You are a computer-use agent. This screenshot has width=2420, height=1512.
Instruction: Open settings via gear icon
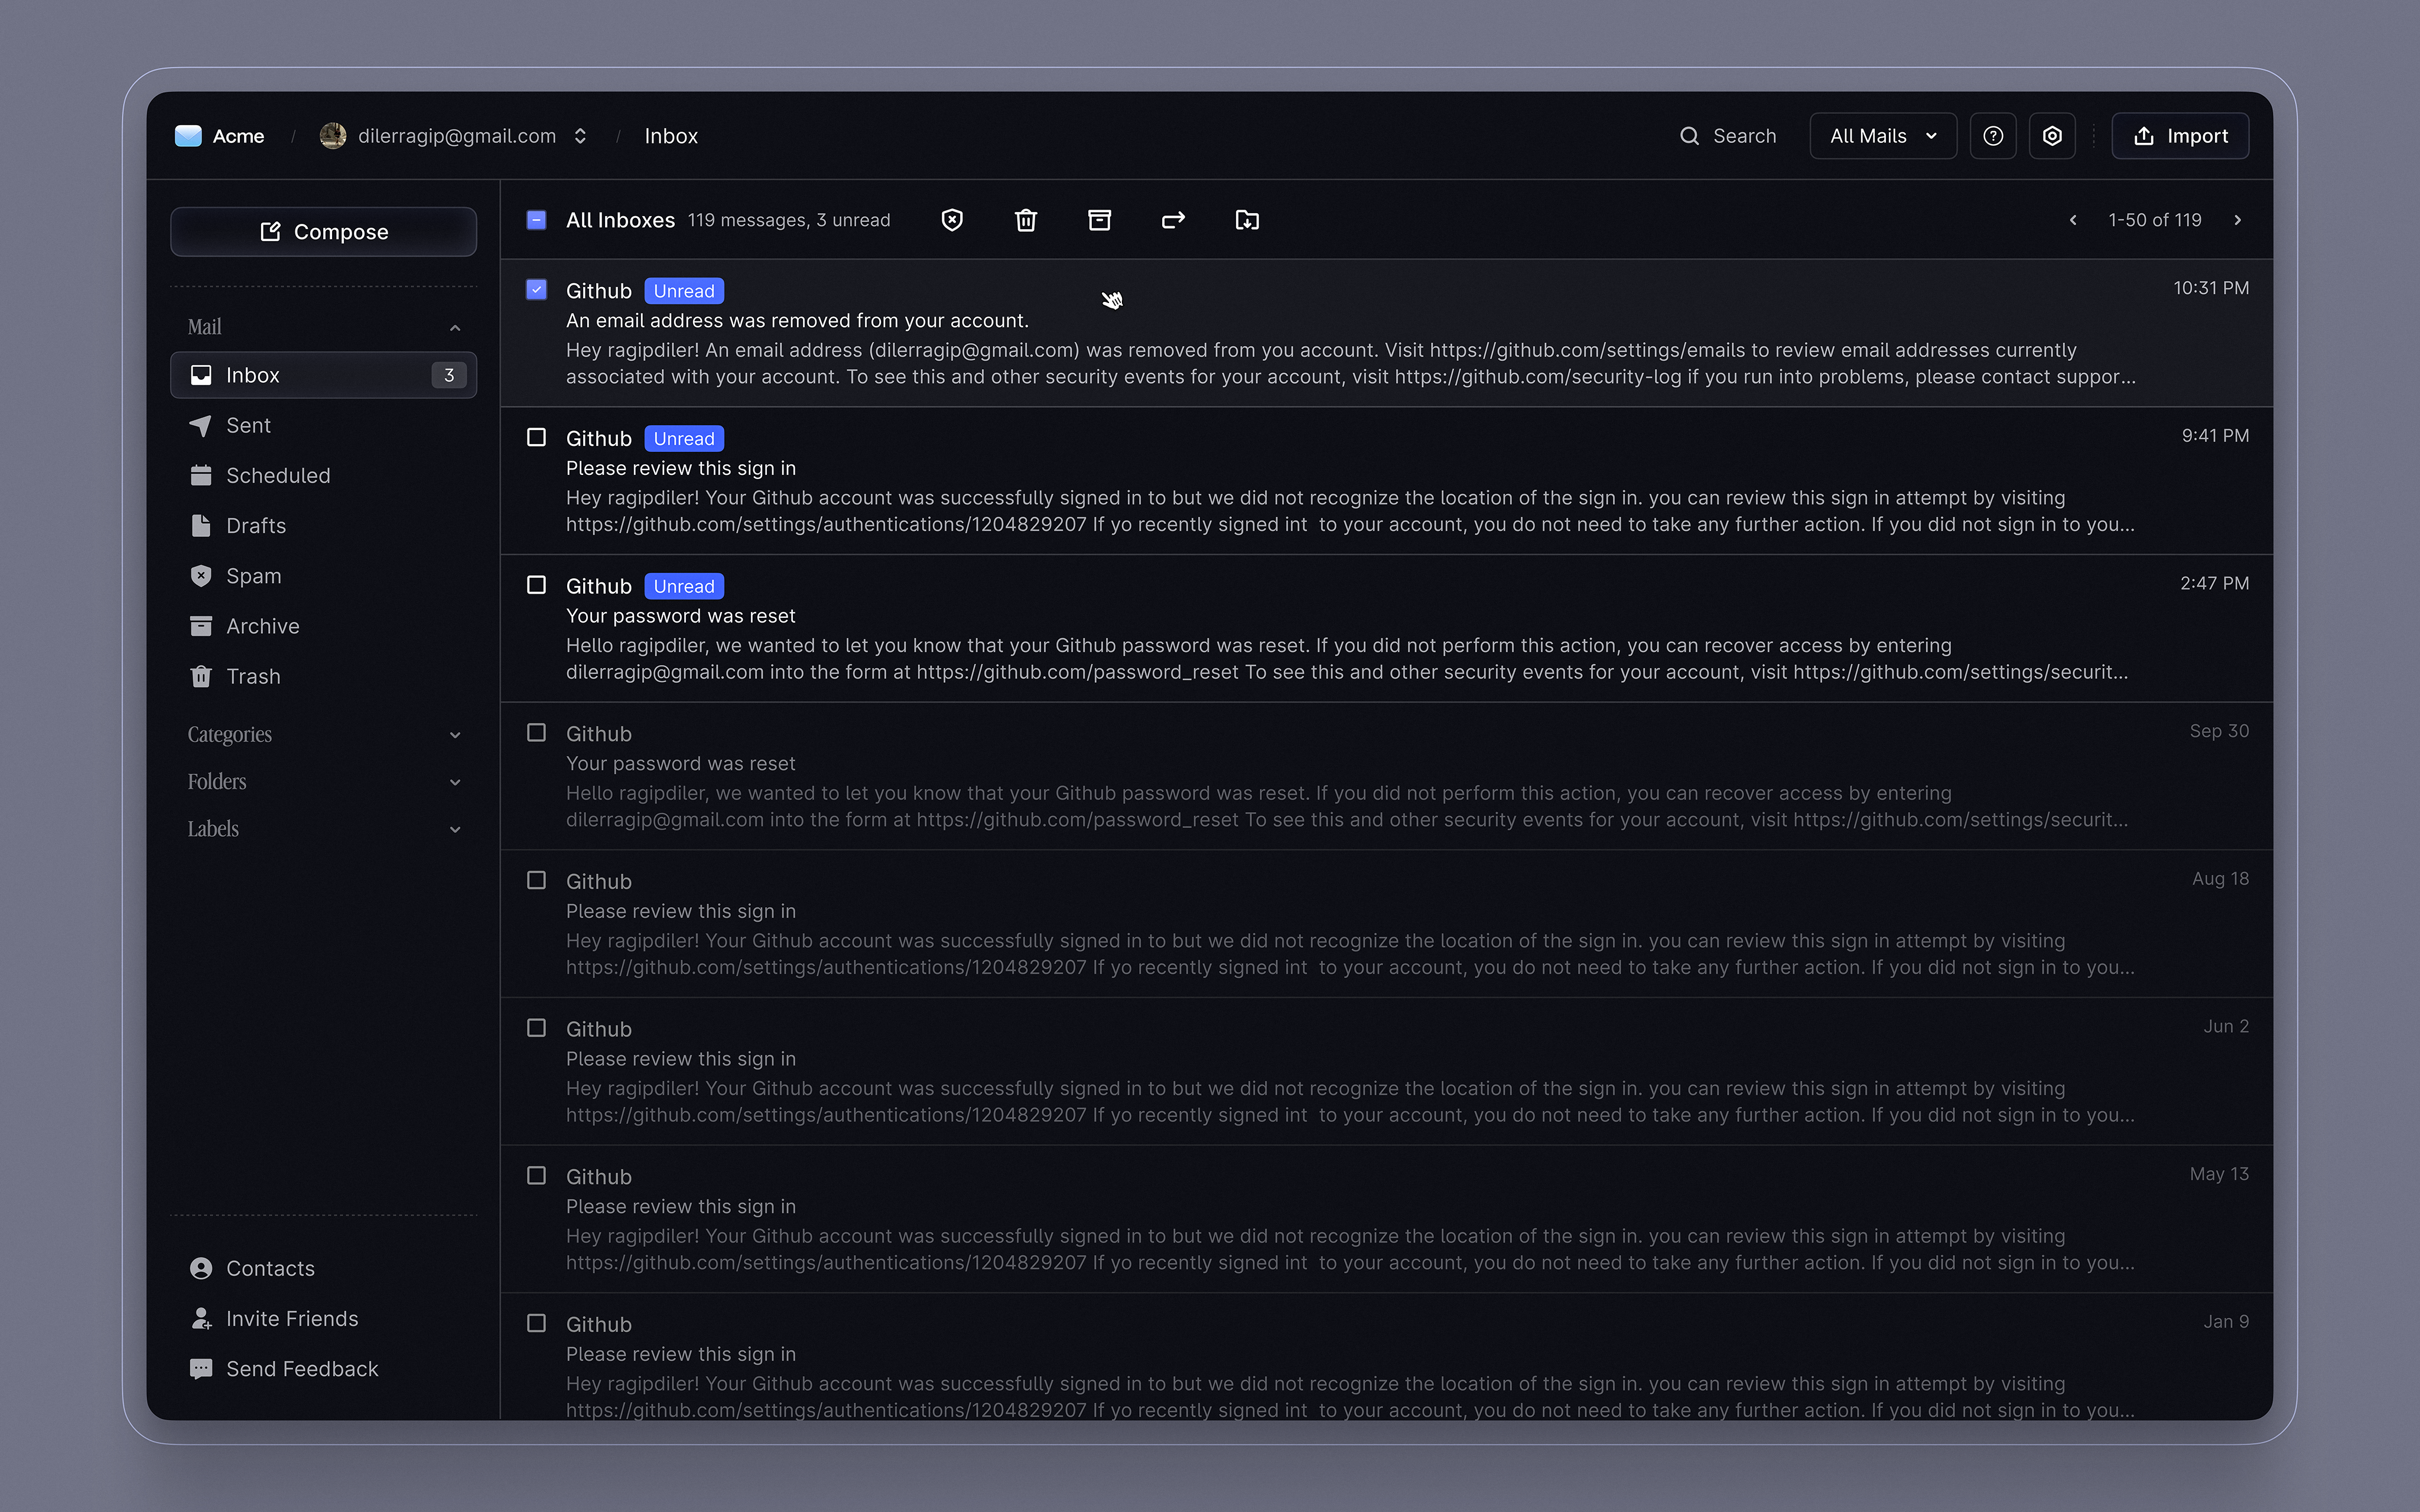click(x=2052, y=135)
